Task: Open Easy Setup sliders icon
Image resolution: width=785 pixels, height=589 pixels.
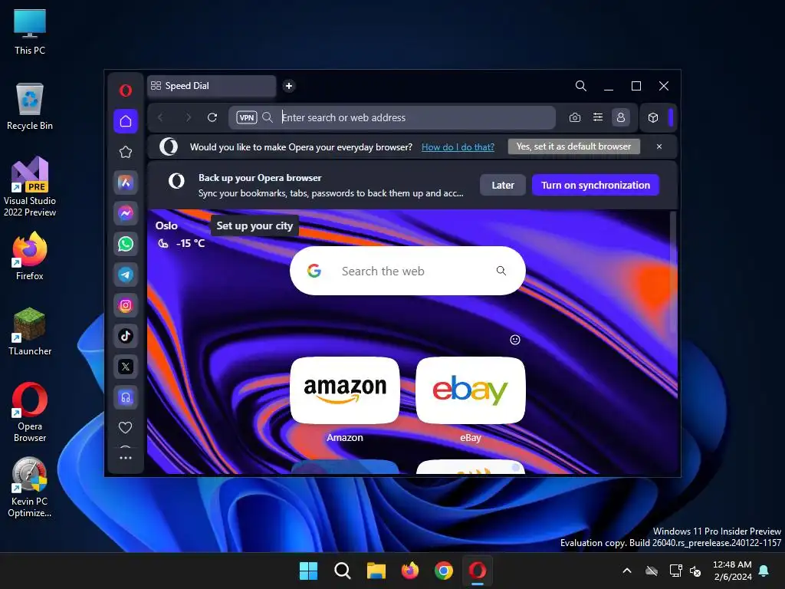Action: [x=598, y=117]
